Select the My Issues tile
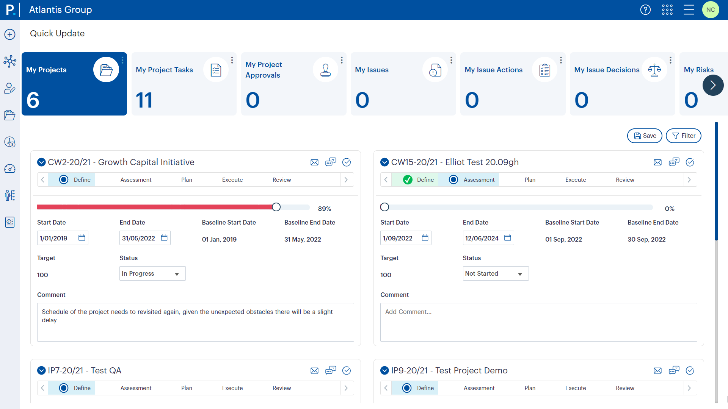The image size is (728, 409). [x=403, y=84]
